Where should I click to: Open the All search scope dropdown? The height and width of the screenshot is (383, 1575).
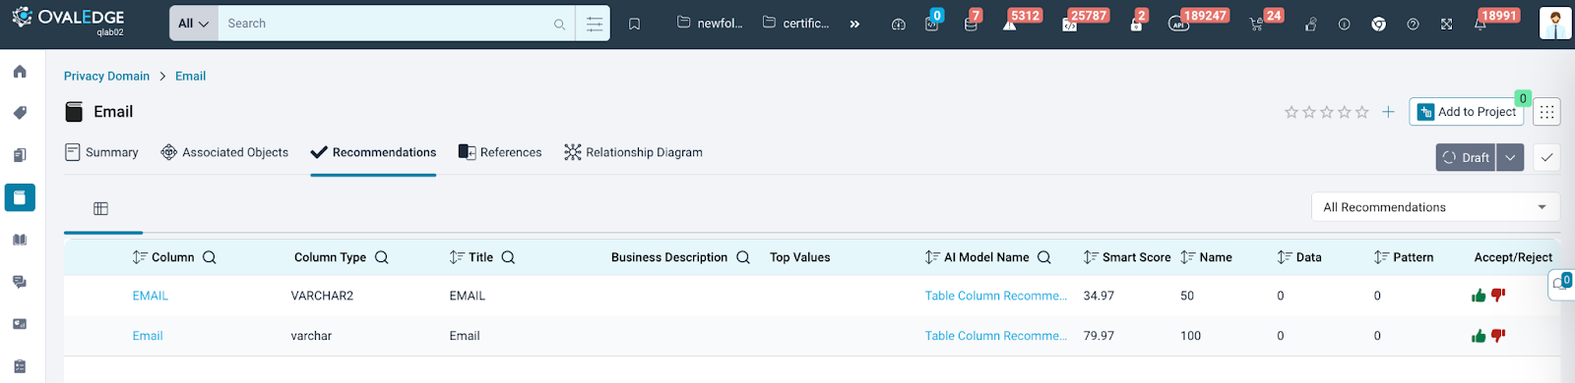click(194, 24)
